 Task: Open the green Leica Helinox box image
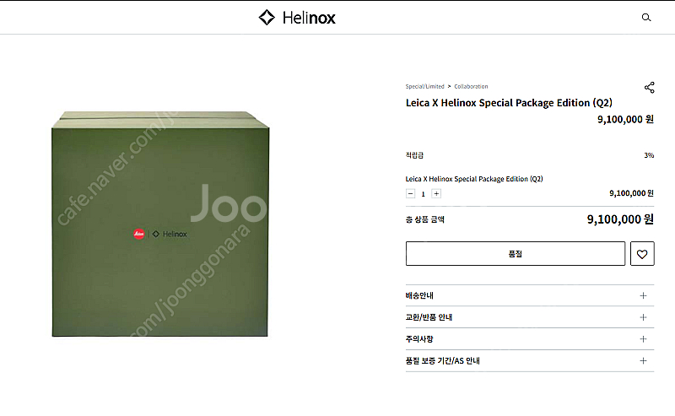pos(160,224)
